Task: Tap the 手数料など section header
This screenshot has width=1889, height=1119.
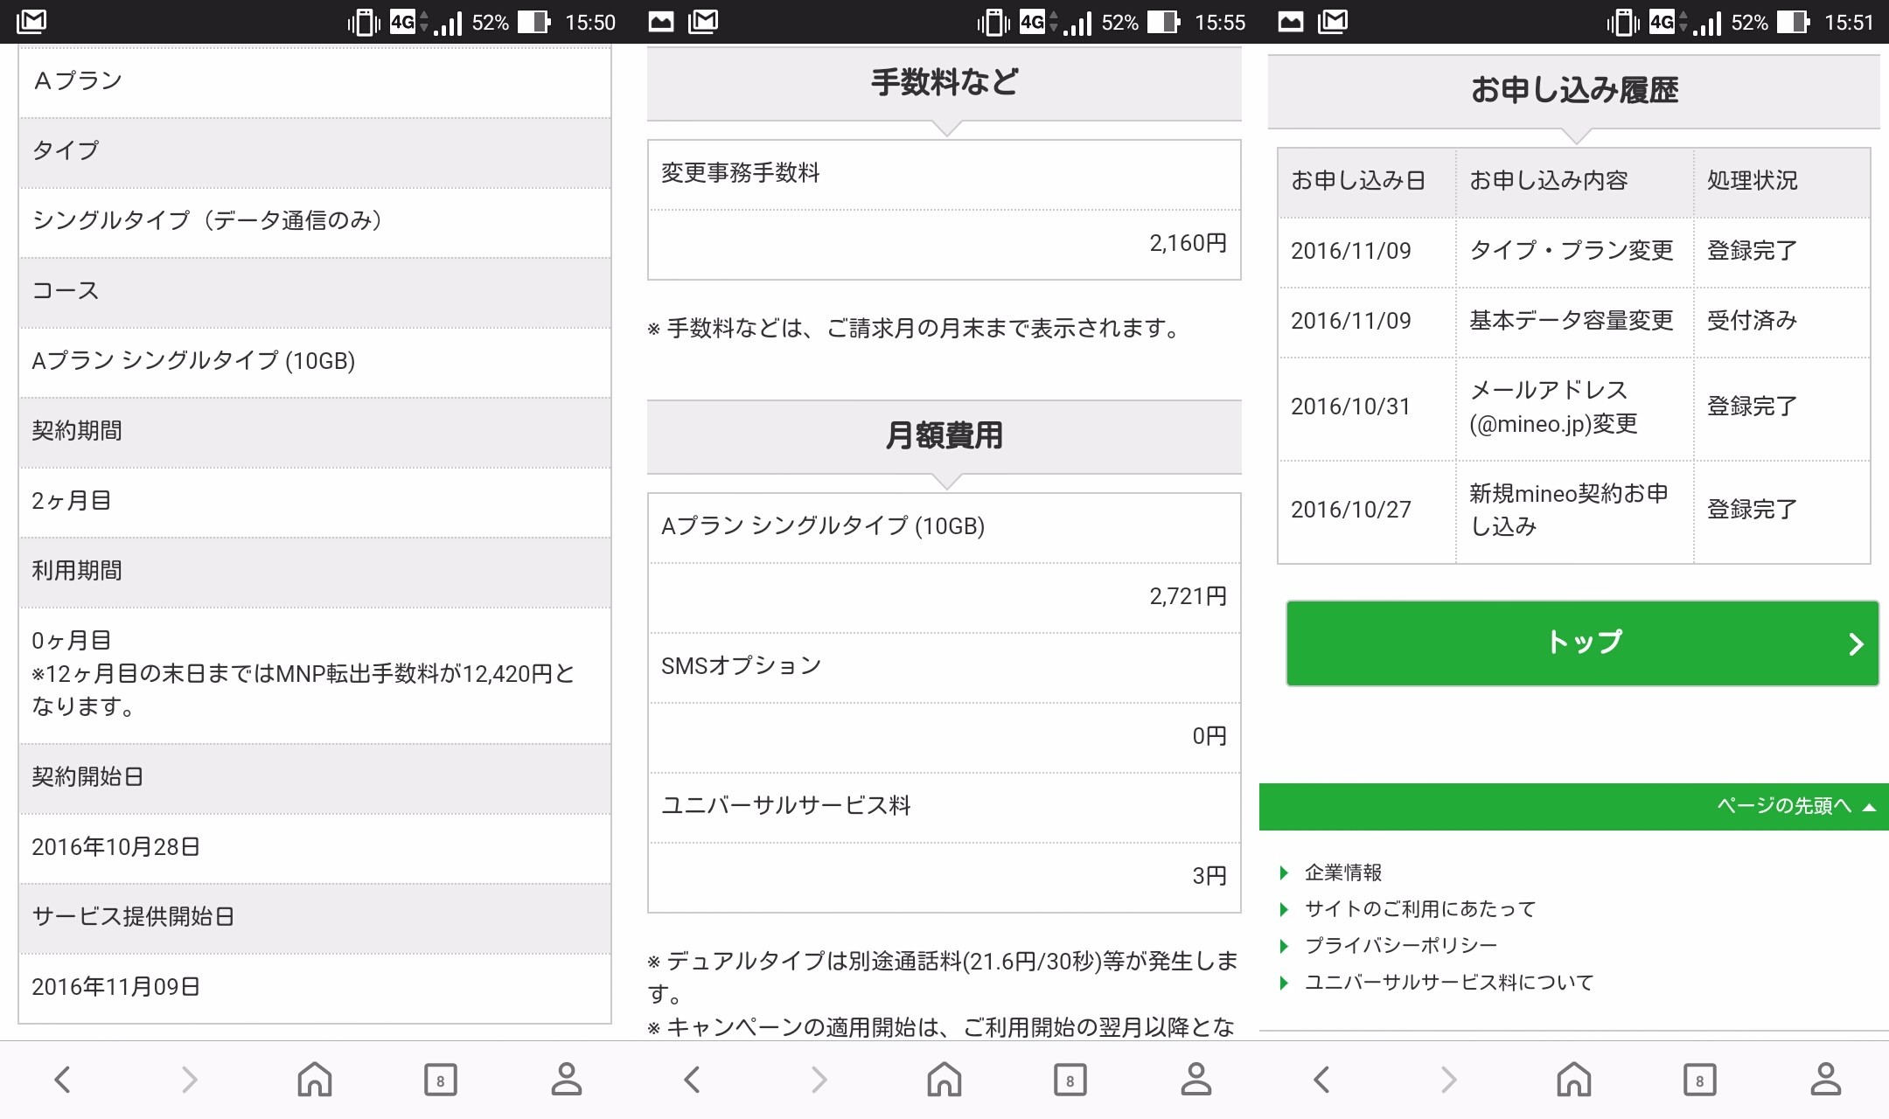Action: [944, 83]
